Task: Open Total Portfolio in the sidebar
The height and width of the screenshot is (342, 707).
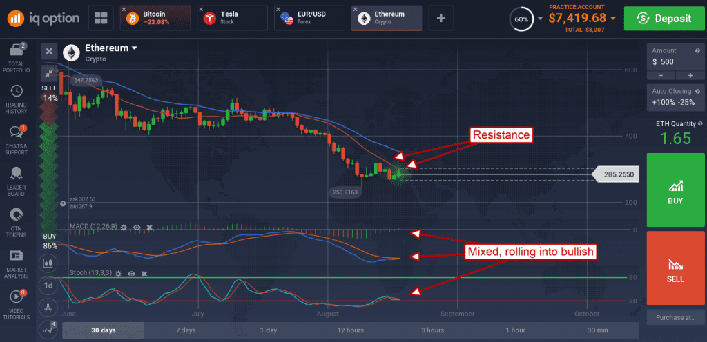Action: (x=17, y=59)
